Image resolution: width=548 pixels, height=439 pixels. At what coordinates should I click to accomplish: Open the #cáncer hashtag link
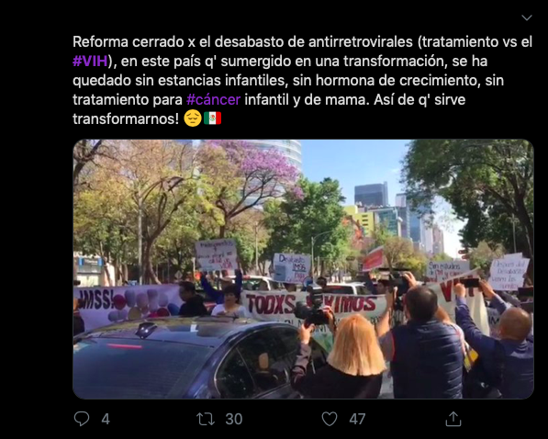click(x=214, y=100)
